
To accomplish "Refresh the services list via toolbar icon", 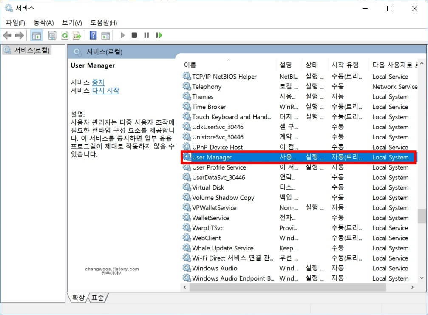I will pyautogui.click(x=65, y=35).
